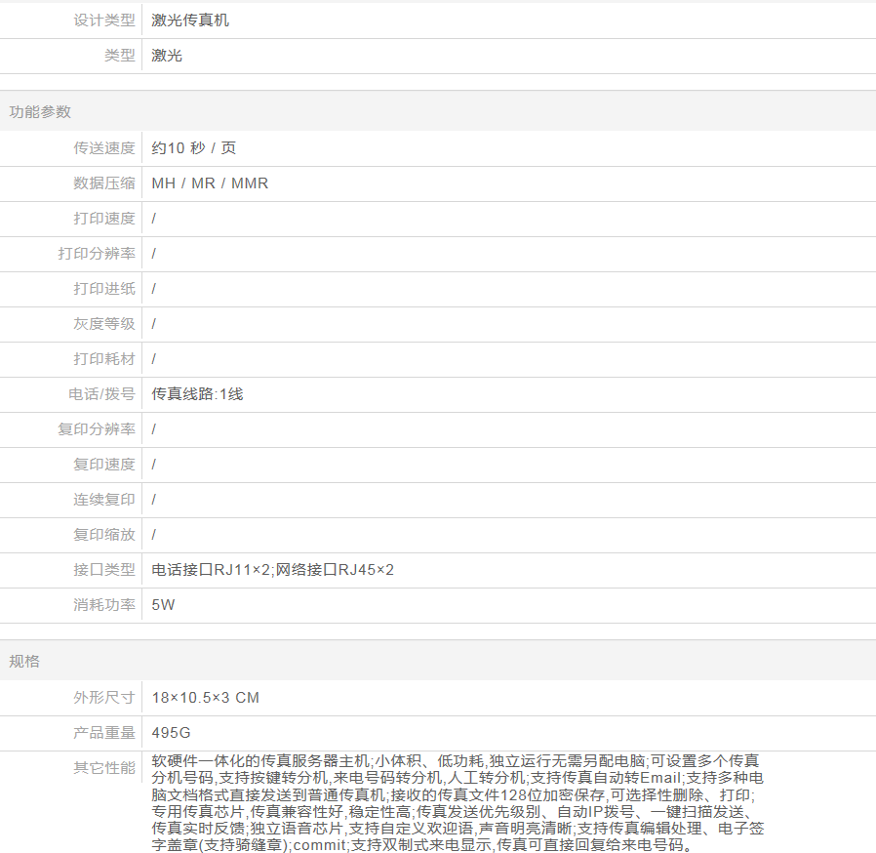This screenshot has height=853, width=876.
Task: Select the 电话接口RJ11×2 interface value
Action: 211,570
